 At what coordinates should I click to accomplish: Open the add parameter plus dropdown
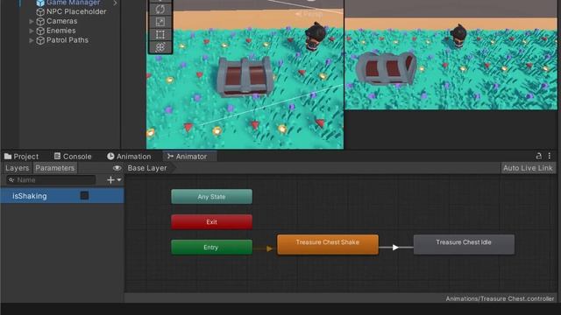[x=115, y=180]
